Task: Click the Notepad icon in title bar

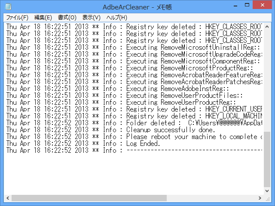Action: tap(8, 6)
